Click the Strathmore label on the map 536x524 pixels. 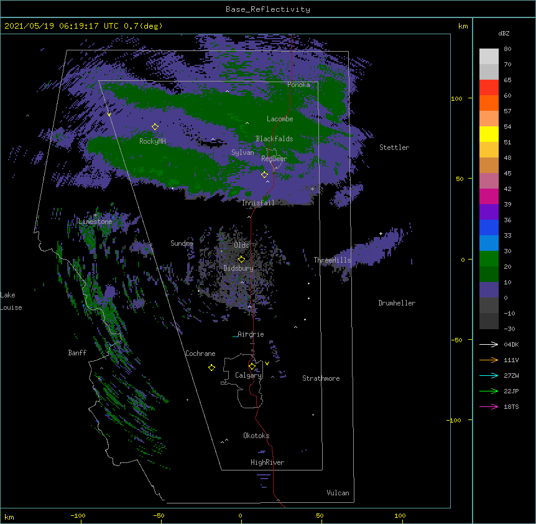coord(321,378)
